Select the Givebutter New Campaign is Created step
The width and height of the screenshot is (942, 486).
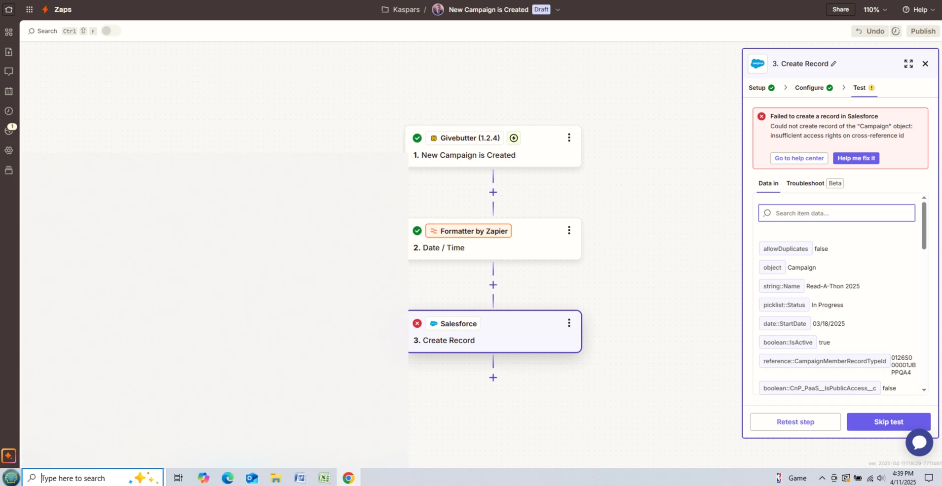pos(494,146)
